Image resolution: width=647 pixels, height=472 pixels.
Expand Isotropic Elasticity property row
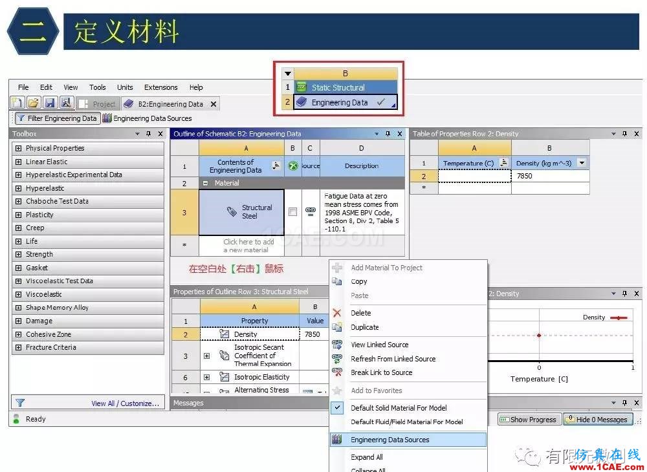(207, 377)
